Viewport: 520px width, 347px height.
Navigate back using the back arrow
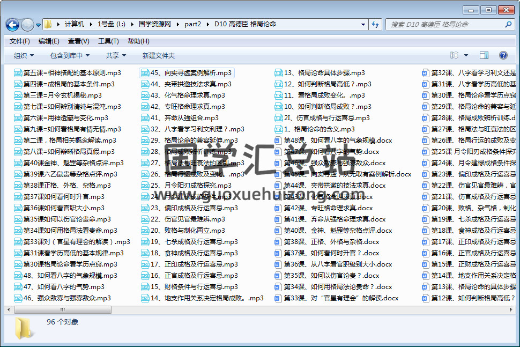click(x=12, y=24)
